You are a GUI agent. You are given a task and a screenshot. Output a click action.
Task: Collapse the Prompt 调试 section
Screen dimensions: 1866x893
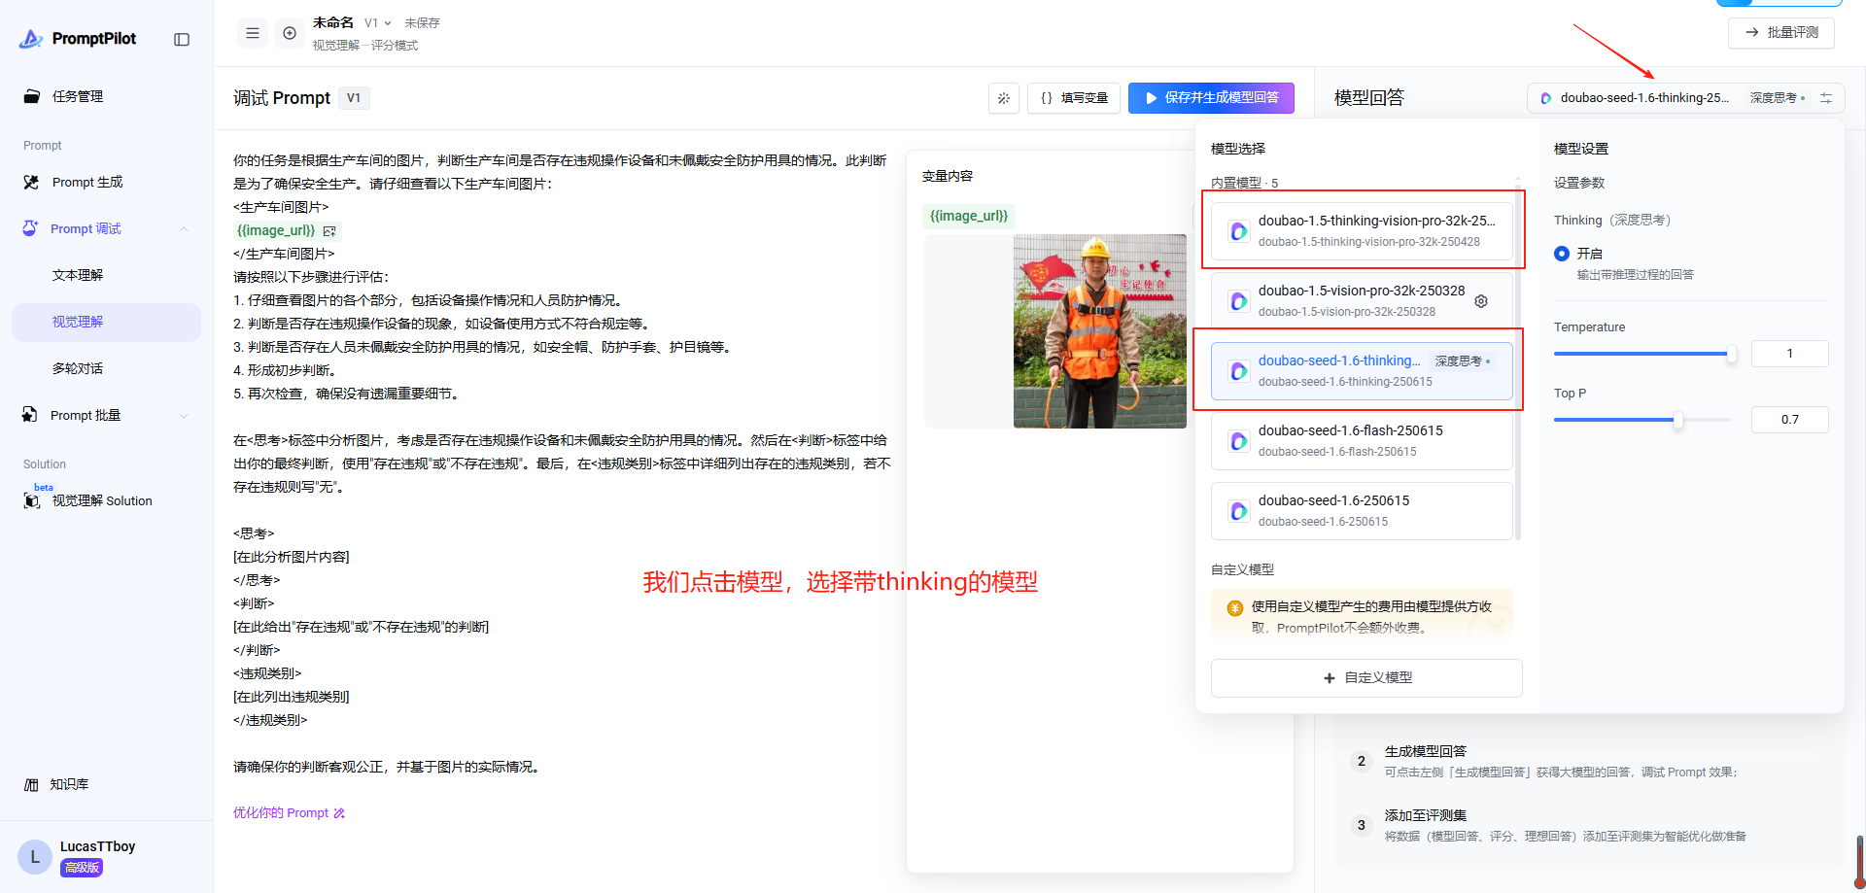coord(184,229)
